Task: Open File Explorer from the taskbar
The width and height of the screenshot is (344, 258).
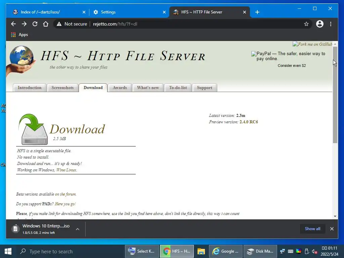Action: [201, 251]
